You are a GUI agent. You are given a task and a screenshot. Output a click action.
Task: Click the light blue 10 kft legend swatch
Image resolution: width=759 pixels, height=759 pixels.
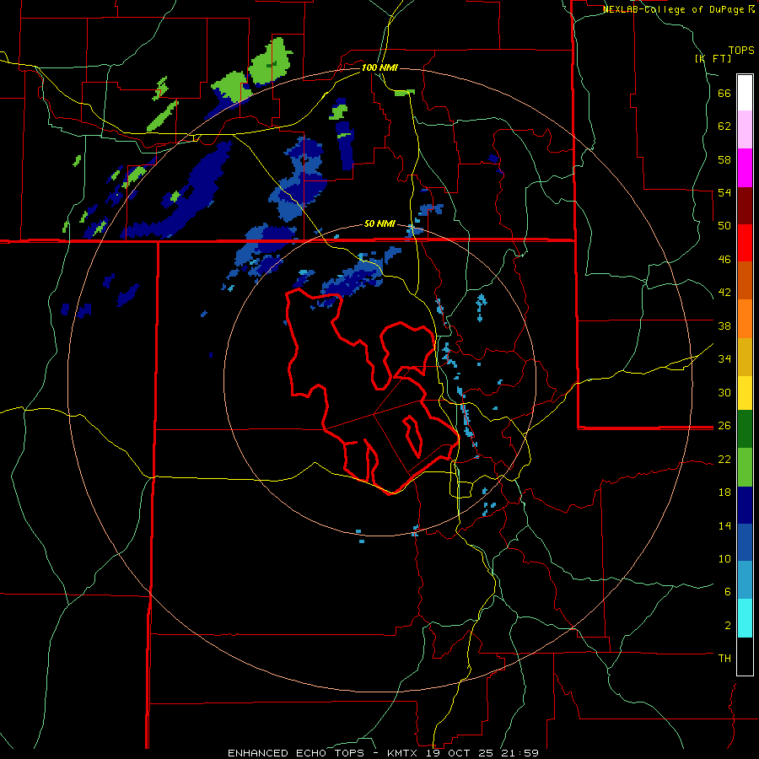(x=745, y=580)
